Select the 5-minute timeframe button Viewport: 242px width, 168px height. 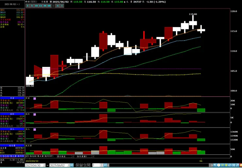[x=32, y=6]
